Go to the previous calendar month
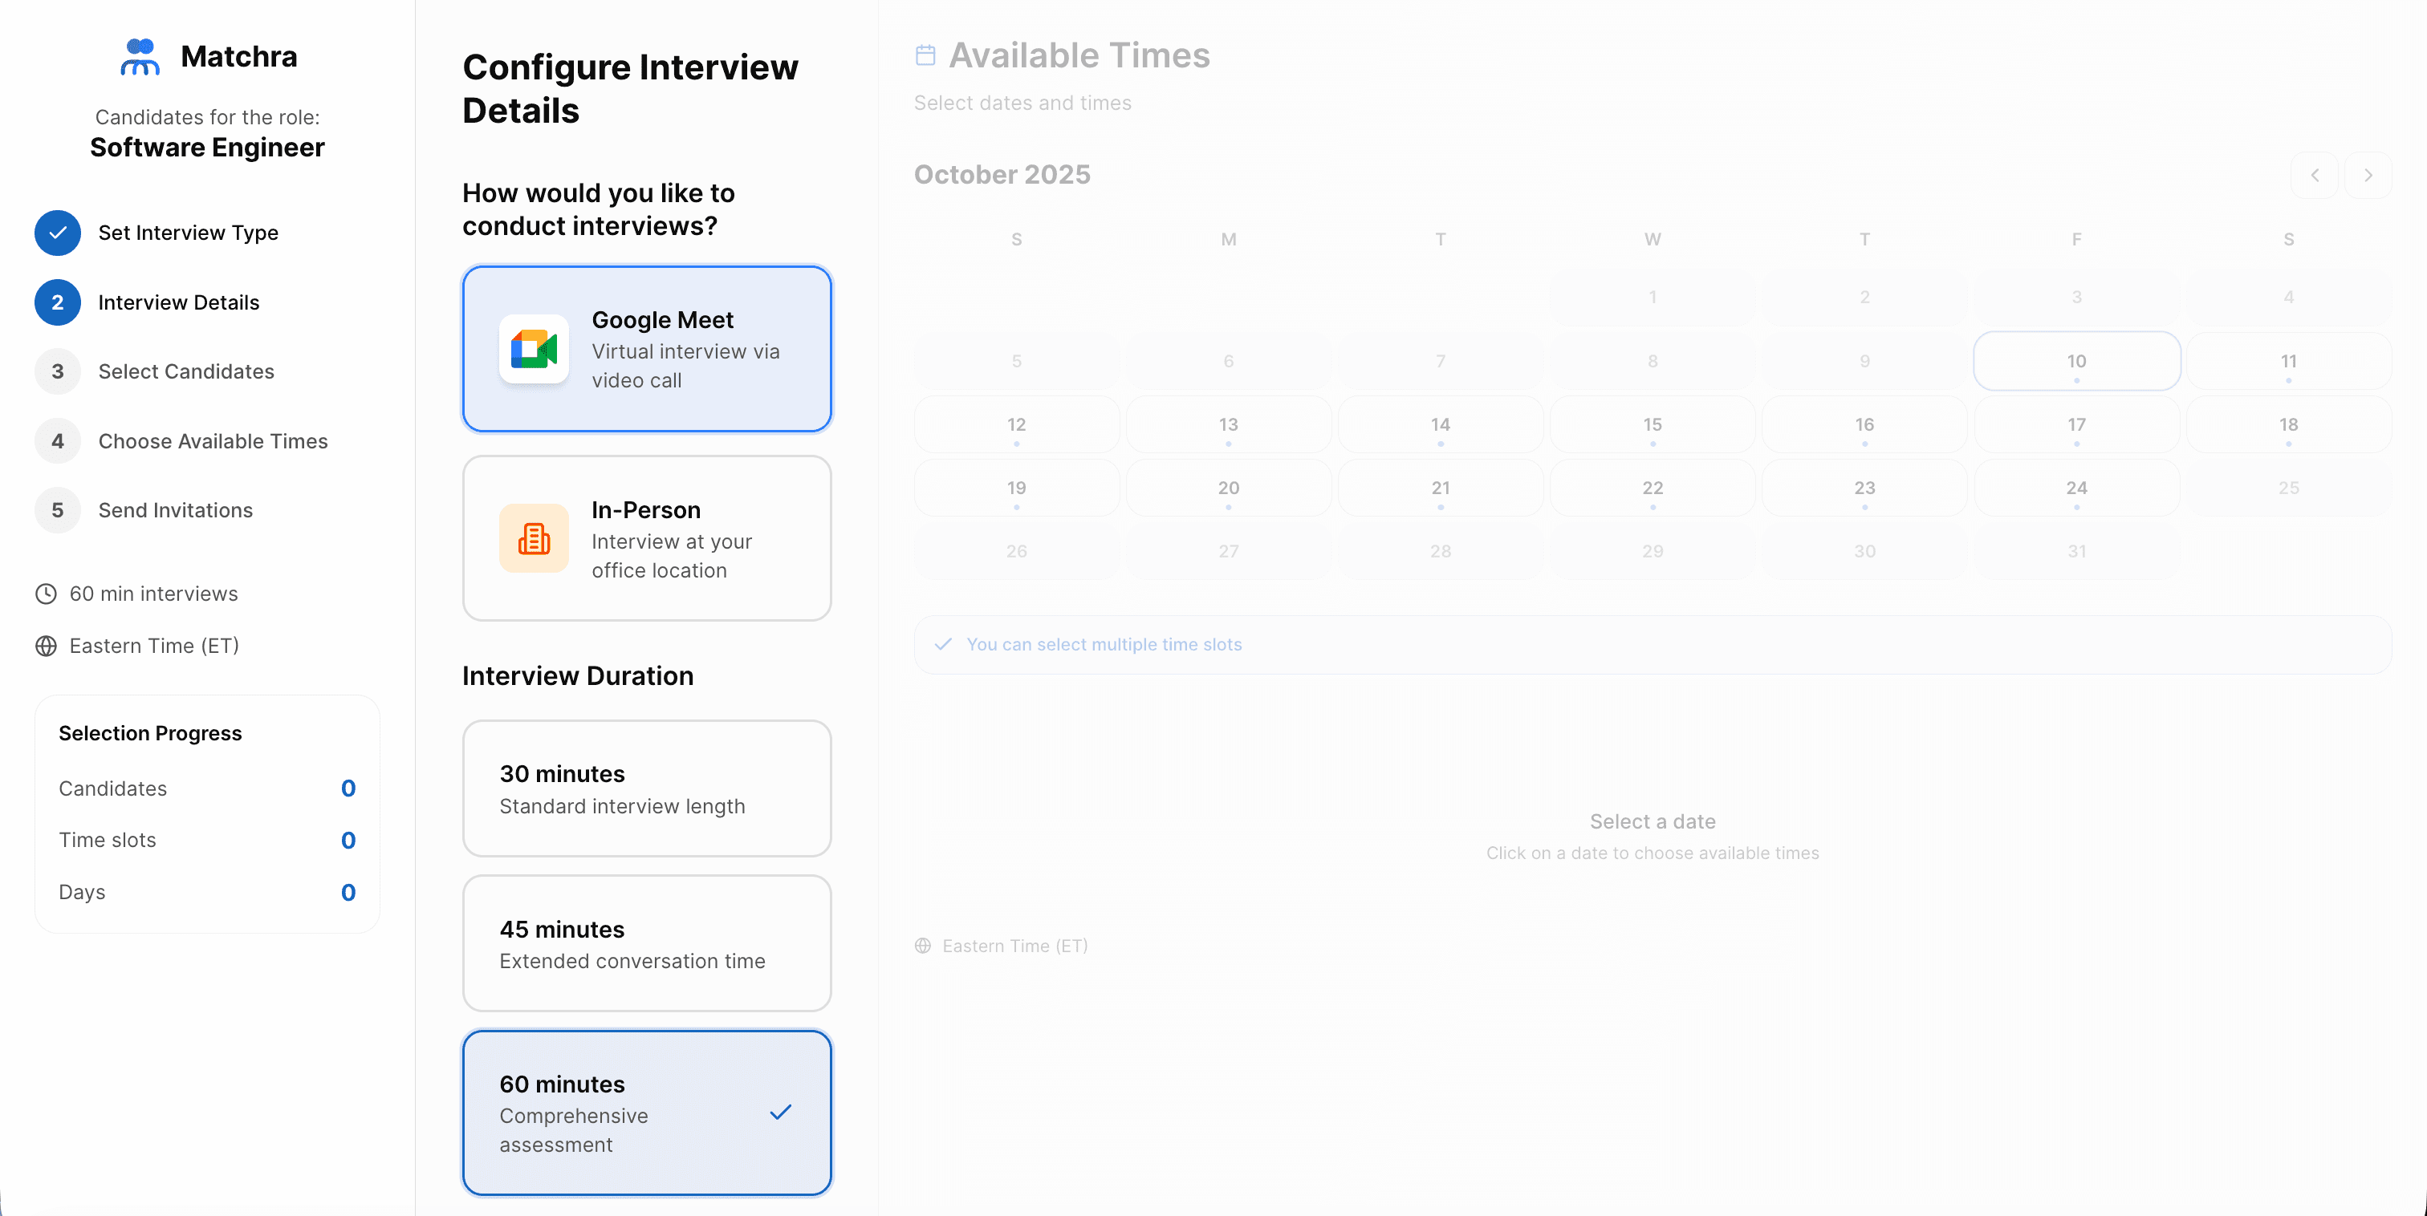Image resolution: width=2427 pixels, height=1216 pixels. point(2314,175)
